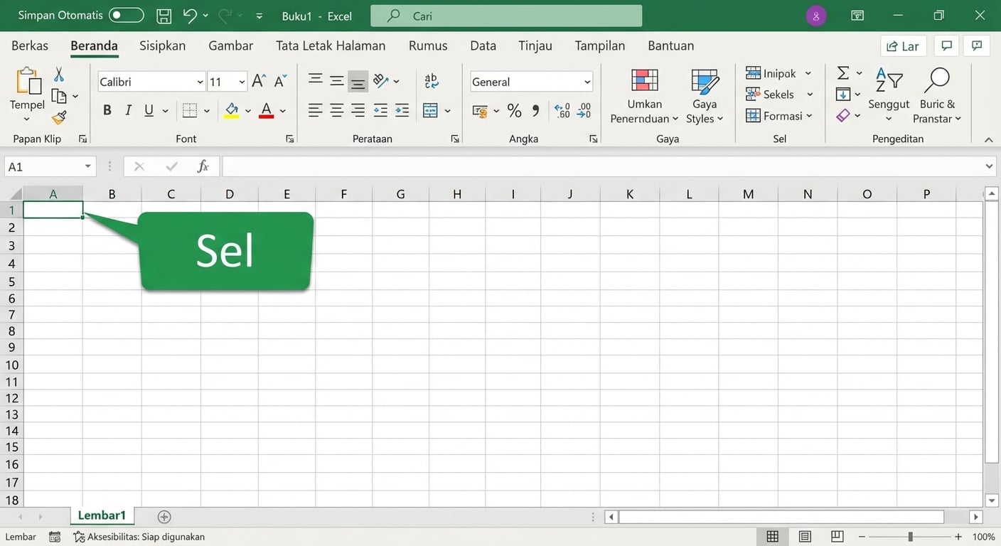Toggle underline formatting
Screen dimensions: 1001x546
[x=148, y=109]
